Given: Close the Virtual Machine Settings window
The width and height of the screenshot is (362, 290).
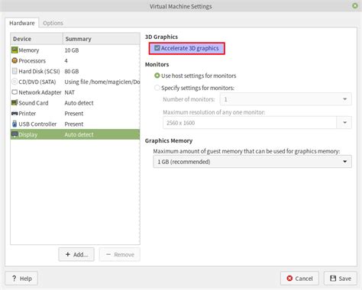Looking at the screenshot, I should 355,5.
